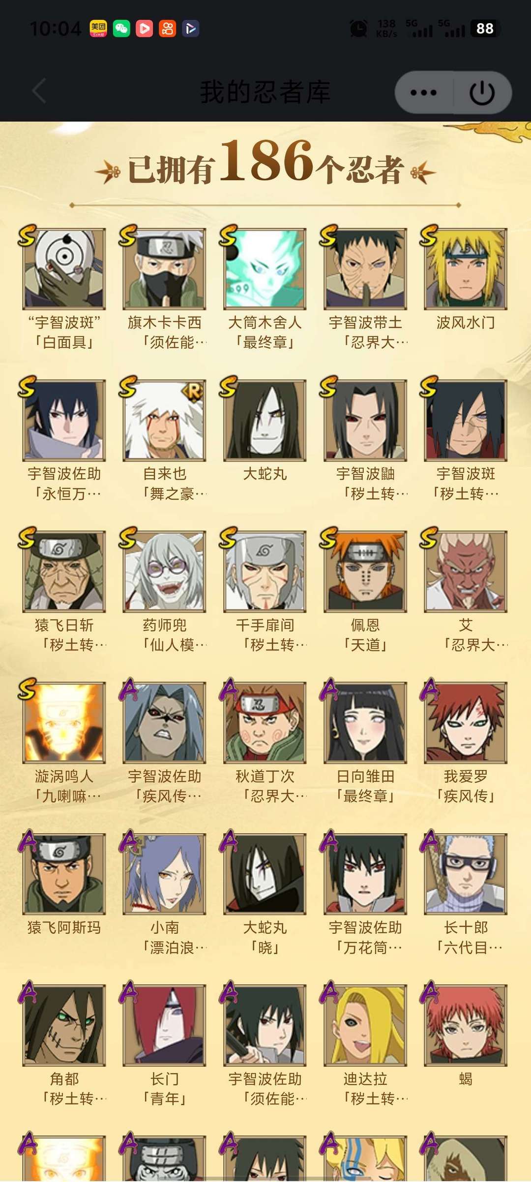Tap the back arrow in header
The width and height of the screenshot is (531, 1182).
tap(39, 92)
